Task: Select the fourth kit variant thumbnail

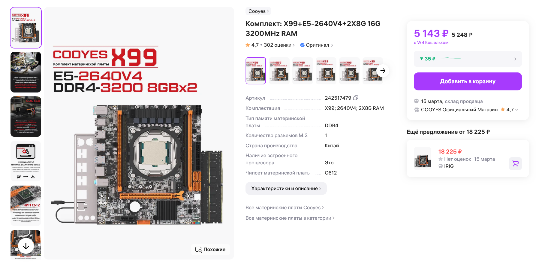Action: (x=326, y=71)
